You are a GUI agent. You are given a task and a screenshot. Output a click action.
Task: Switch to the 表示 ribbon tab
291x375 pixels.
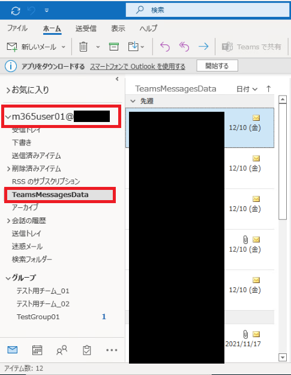118,29
